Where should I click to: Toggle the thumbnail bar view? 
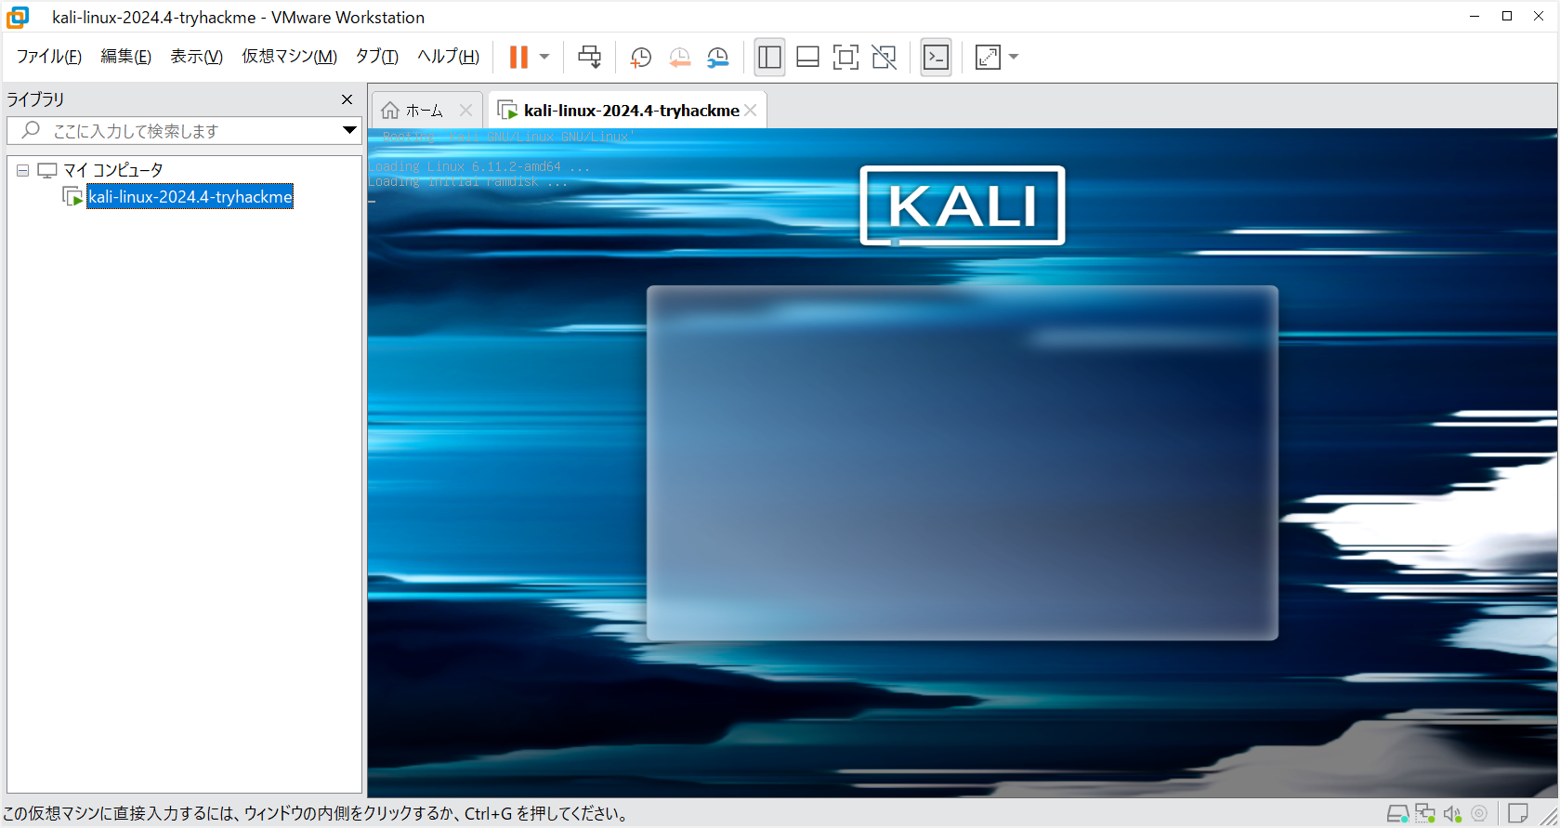pos(807,58)
